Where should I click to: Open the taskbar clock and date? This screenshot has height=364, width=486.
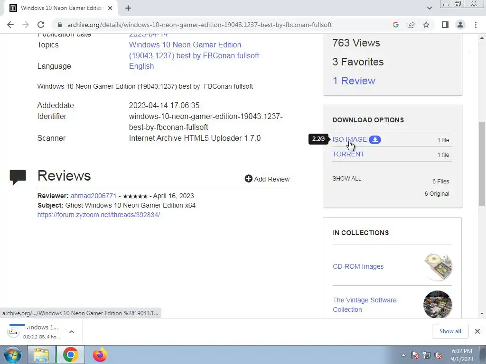pos(462,355)
